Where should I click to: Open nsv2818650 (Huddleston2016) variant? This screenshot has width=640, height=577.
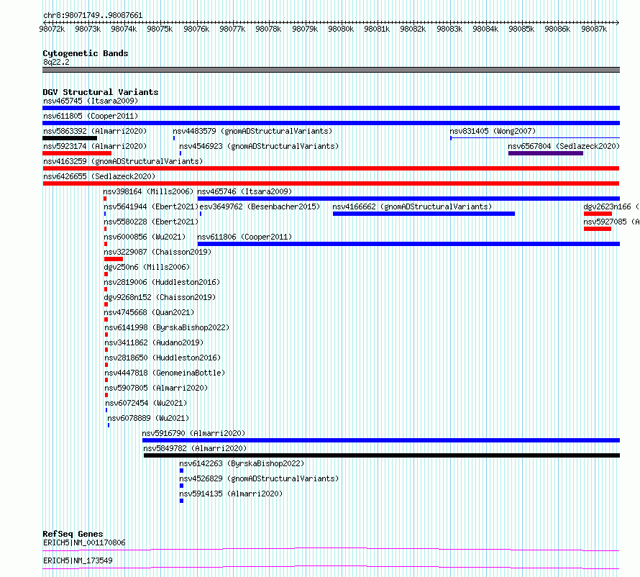(x=163, y=358)
